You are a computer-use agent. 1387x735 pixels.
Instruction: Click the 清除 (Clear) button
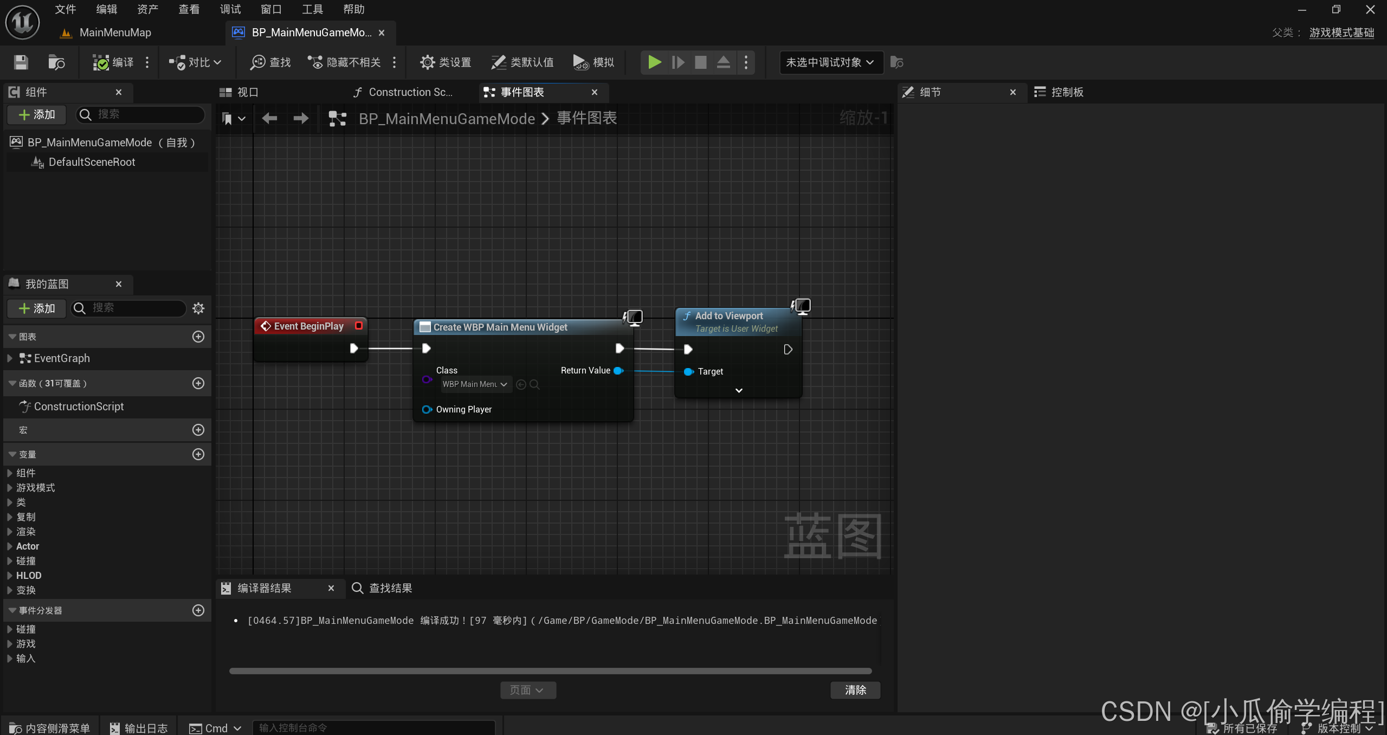855,690
